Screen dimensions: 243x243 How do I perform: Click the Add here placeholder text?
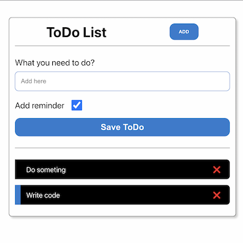[33, 81]
